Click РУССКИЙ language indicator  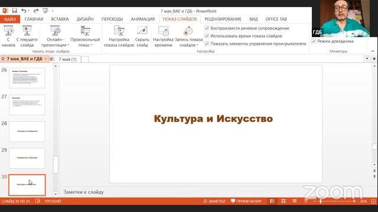tap(53, 201)
